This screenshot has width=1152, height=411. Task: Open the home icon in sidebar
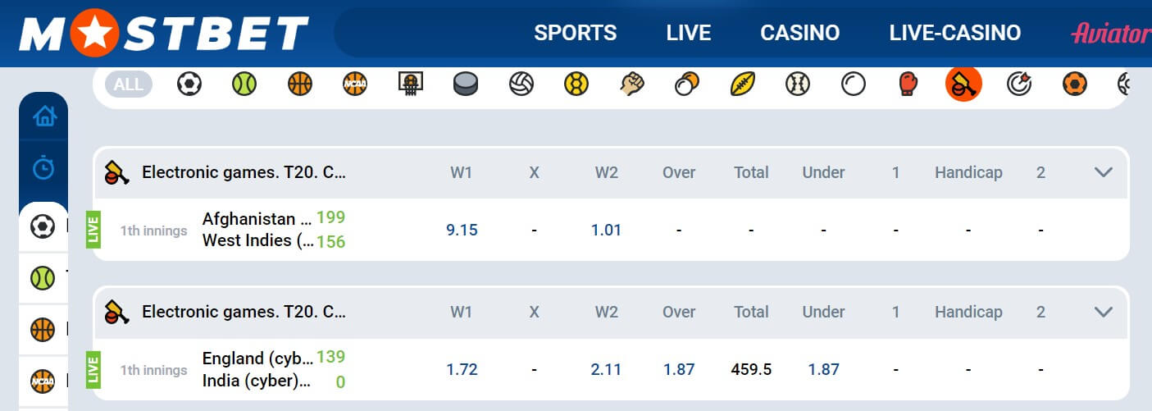(x=43, y=116)
